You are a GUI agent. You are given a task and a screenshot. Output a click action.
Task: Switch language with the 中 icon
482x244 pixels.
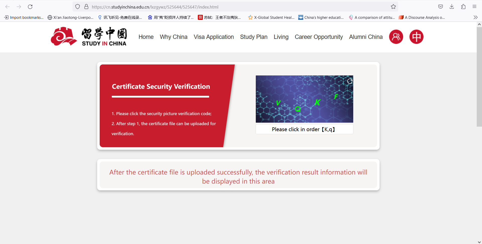[x=416, y=37]
